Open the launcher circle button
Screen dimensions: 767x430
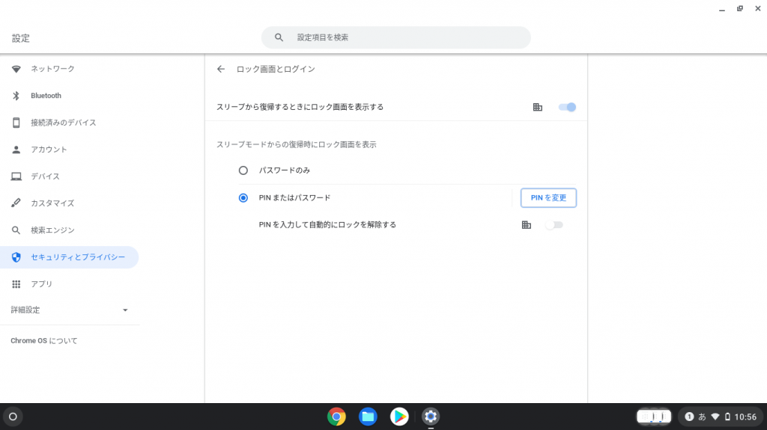click(x=13, y=417)
